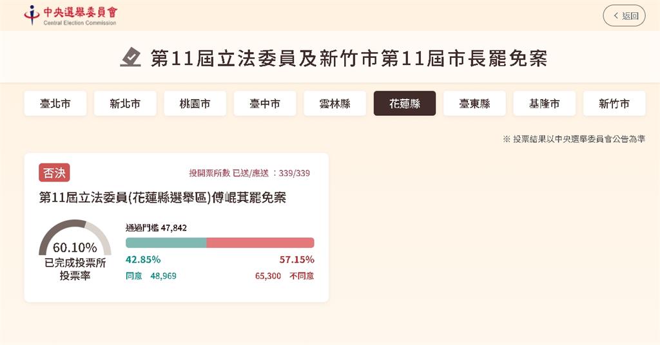
Task: Click the red 不同意 portion of the bar
Action: tap(260, 243)
